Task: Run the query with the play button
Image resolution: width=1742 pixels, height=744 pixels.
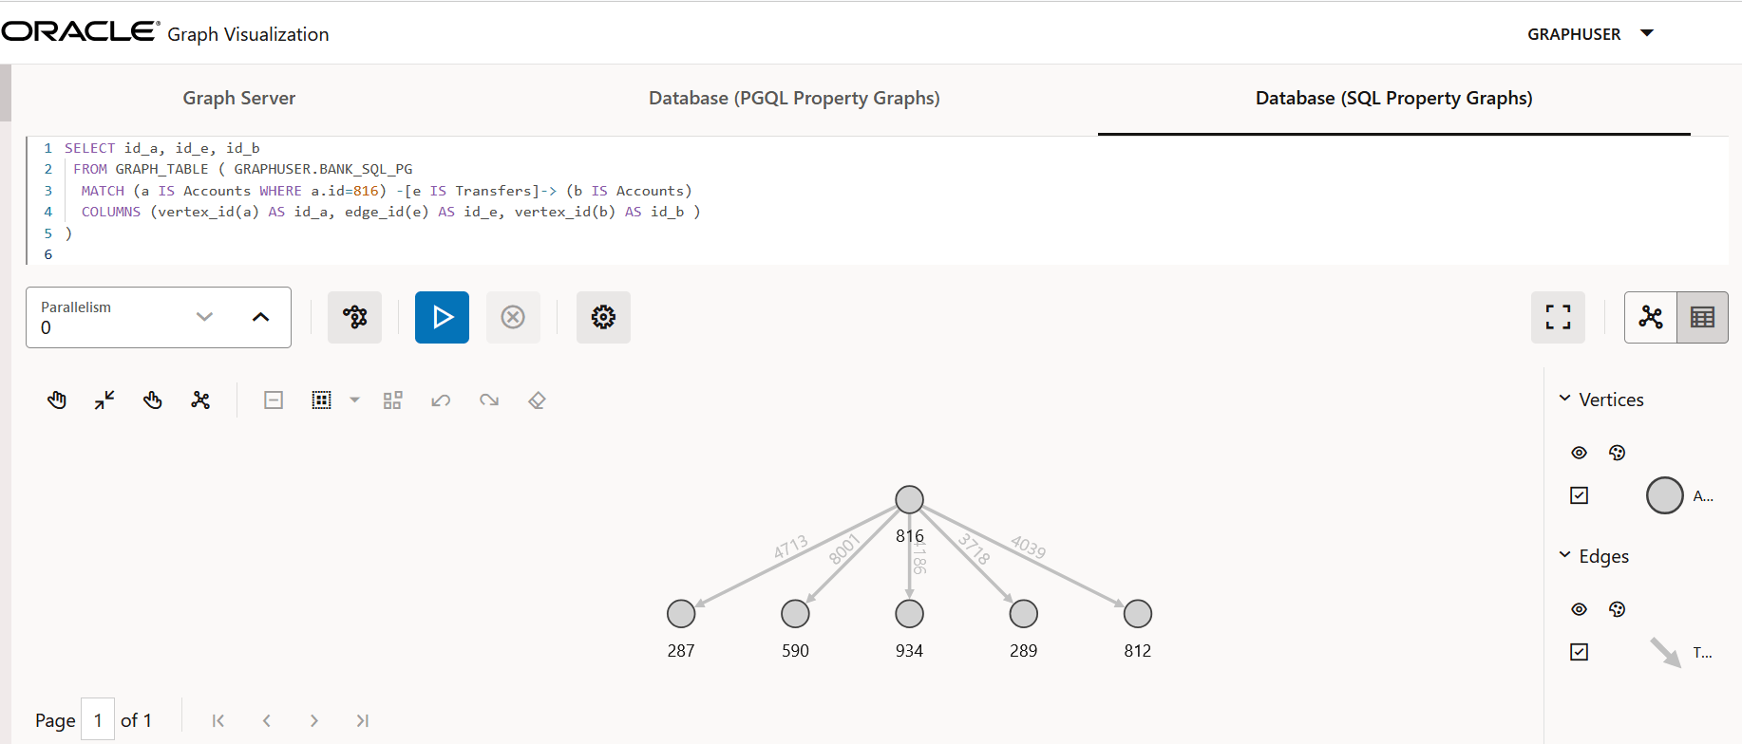Action: [442, 317]
